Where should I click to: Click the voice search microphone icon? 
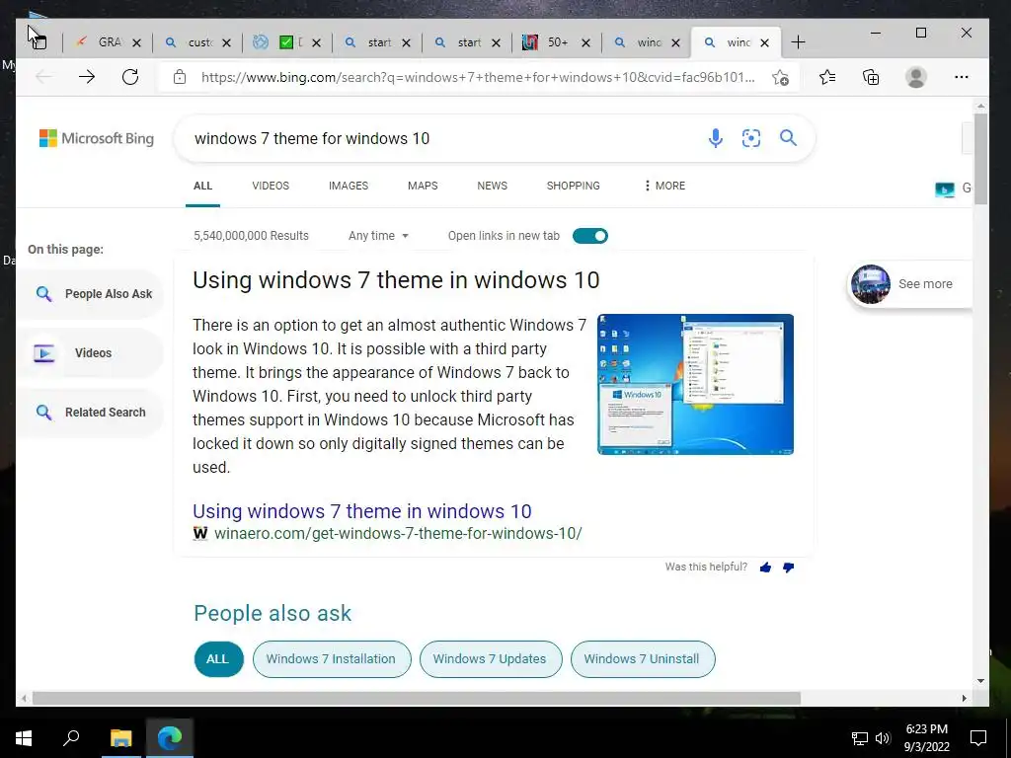tap(715, 138)
